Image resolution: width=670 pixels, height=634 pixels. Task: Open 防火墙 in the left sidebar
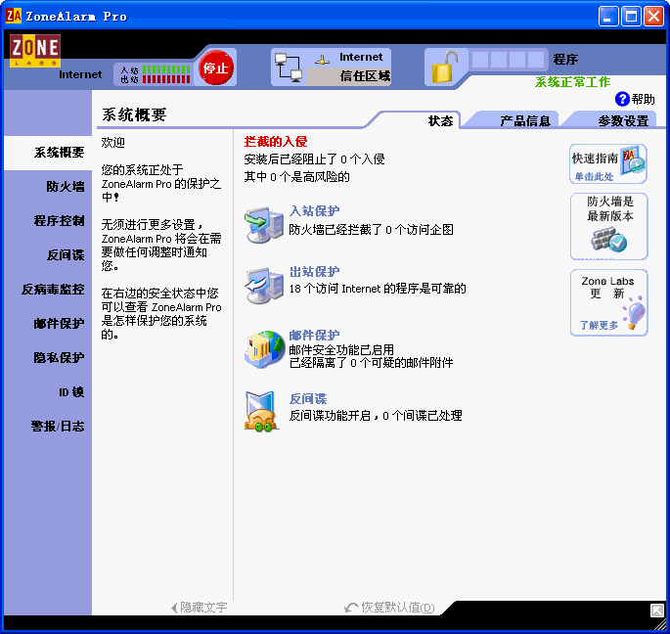pos(65,187)
